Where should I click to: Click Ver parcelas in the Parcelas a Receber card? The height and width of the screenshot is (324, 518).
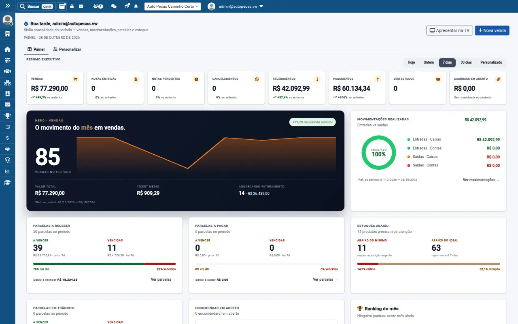[163, 279]
